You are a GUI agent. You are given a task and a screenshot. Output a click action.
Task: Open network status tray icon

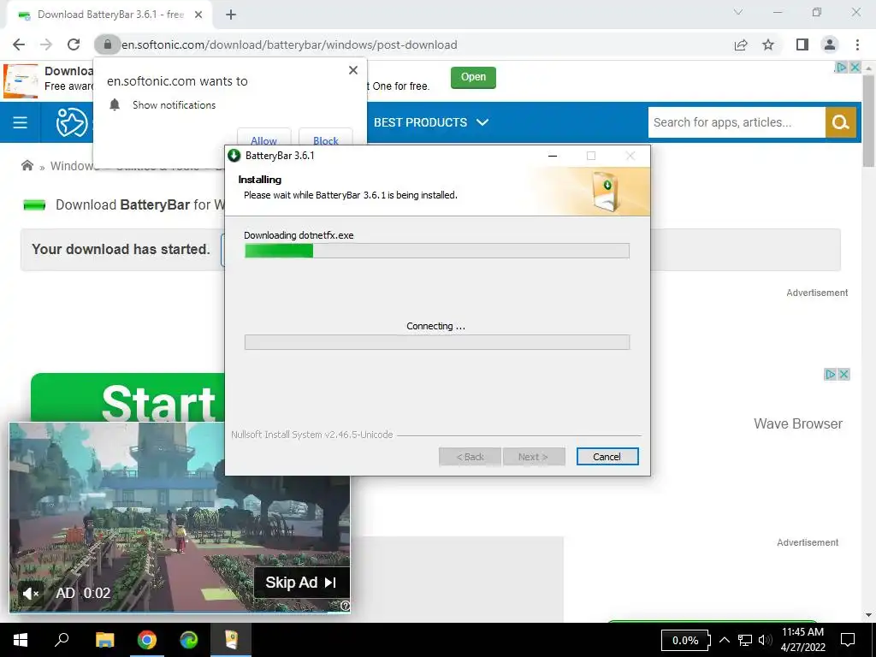(745, 640)
